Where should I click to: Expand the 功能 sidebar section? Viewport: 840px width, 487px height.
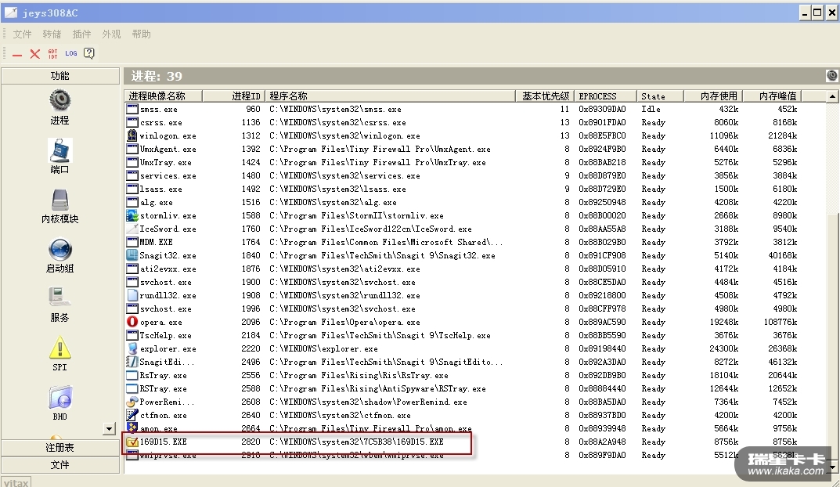[60, 75]
